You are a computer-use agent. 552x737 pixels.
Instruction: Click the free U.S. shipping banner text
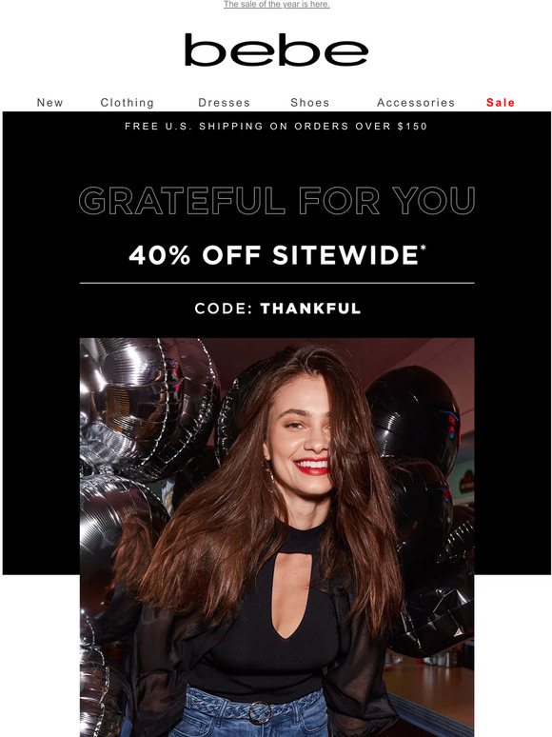pos(276,126)
